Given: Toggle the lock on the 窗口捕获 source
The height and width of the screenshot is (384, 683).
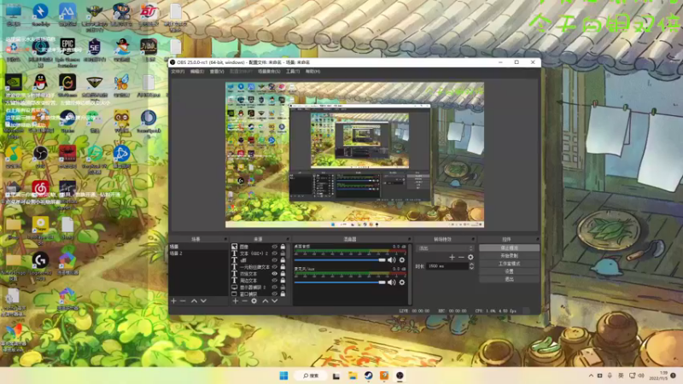Looking at the screenshot, I should [x=283, y=294].
